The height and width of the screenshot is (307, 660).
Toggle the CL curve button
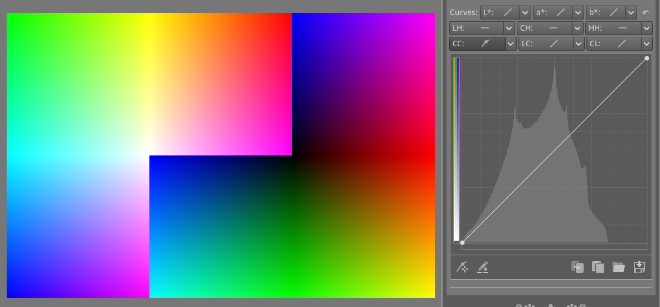[x=614, y=43]
